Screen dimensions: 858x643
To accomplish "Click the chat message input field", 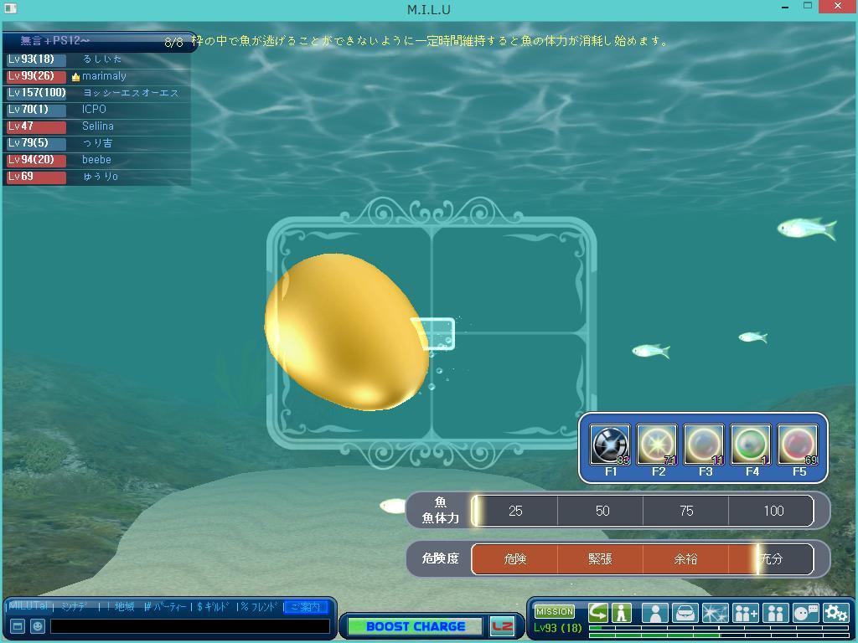I will [190, 626].
